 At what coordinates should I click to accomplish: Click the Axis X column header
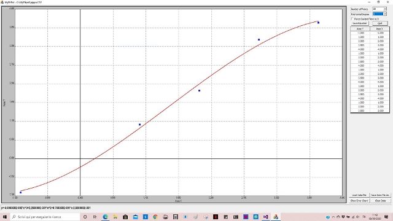click(x=379, y=29)
